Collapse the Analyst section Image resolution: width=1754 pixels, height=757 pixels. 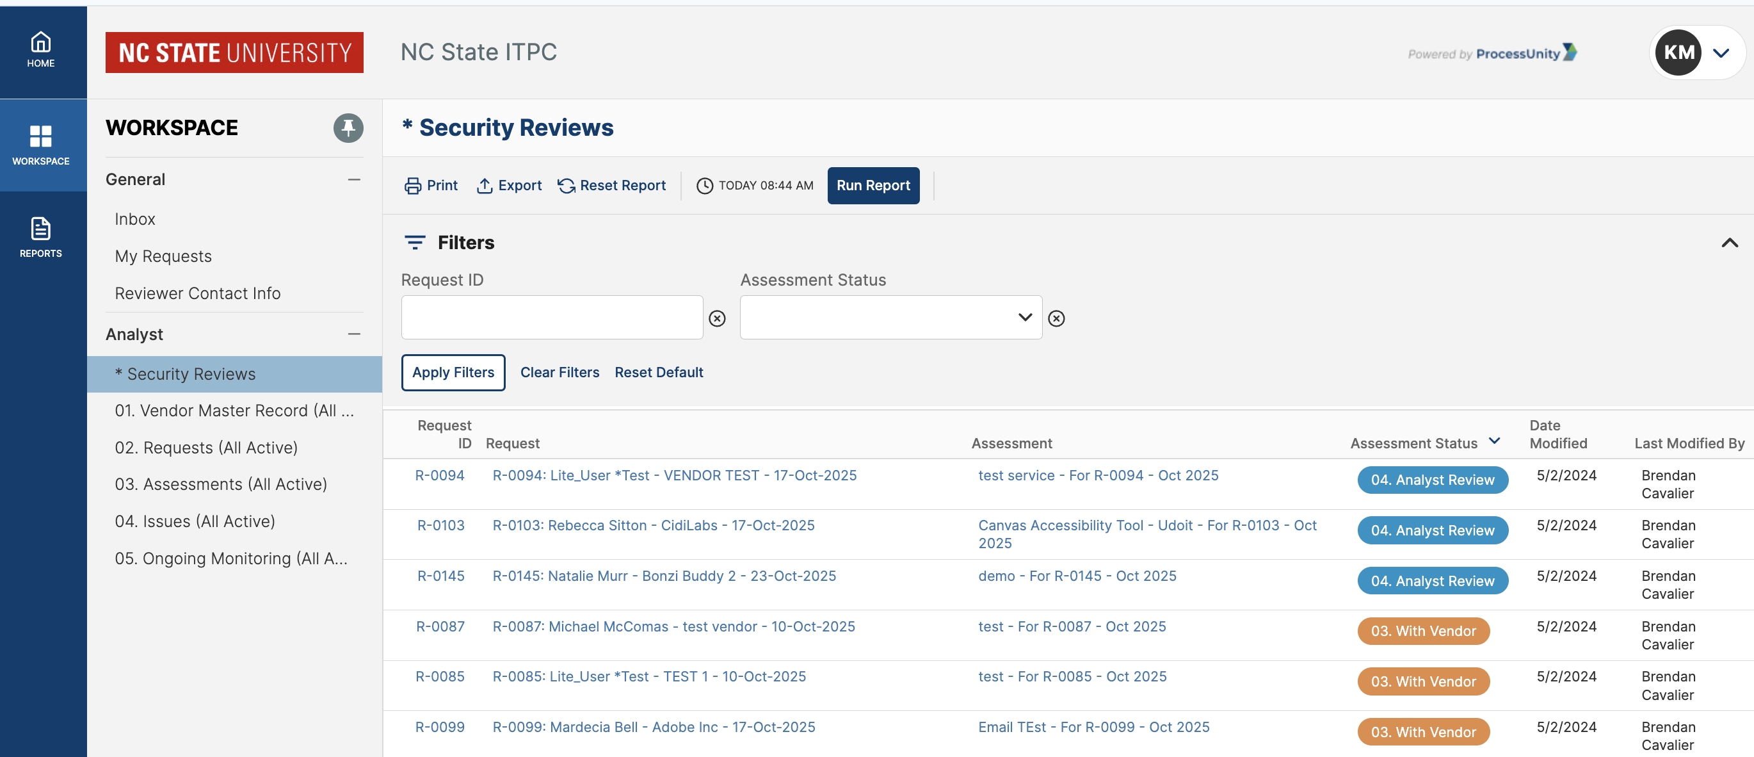(x=354, y=334)
